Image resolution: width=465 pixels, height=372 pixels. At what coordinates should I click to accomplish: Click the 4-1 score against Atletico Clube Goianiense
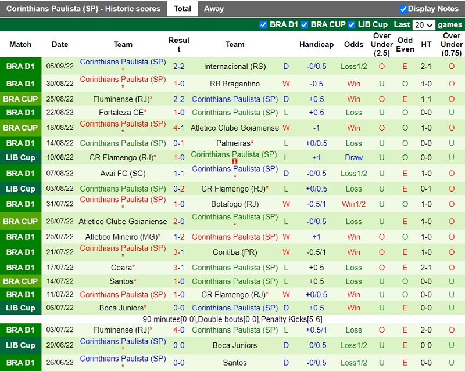(x=179, y=128)
